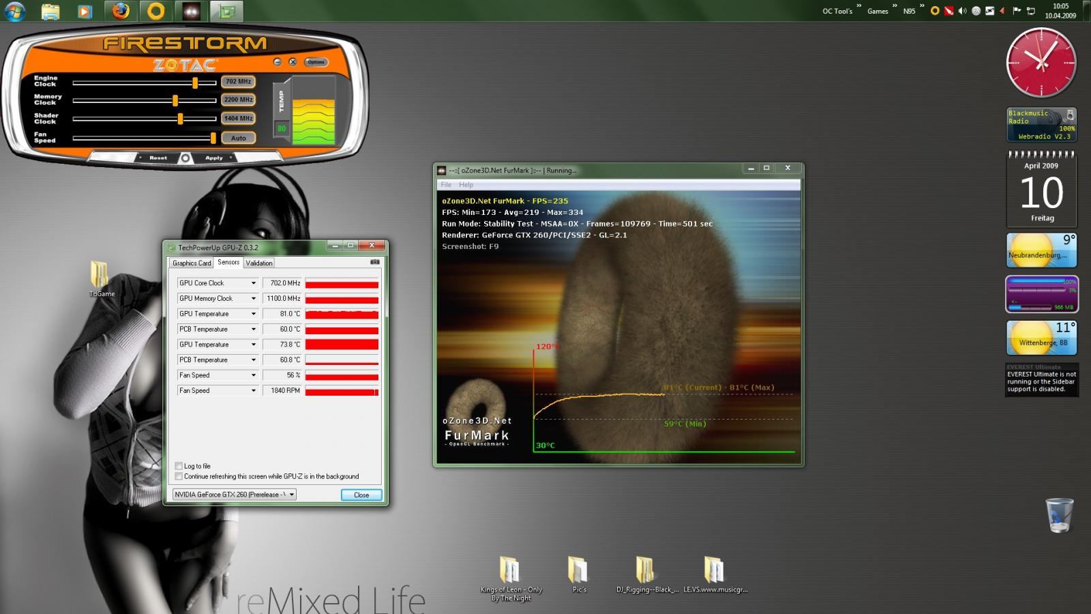Open Wittenberge weather gadget
Image resolution: width=1091 pixels, height=614 pixels.
tap(1041, 337)
